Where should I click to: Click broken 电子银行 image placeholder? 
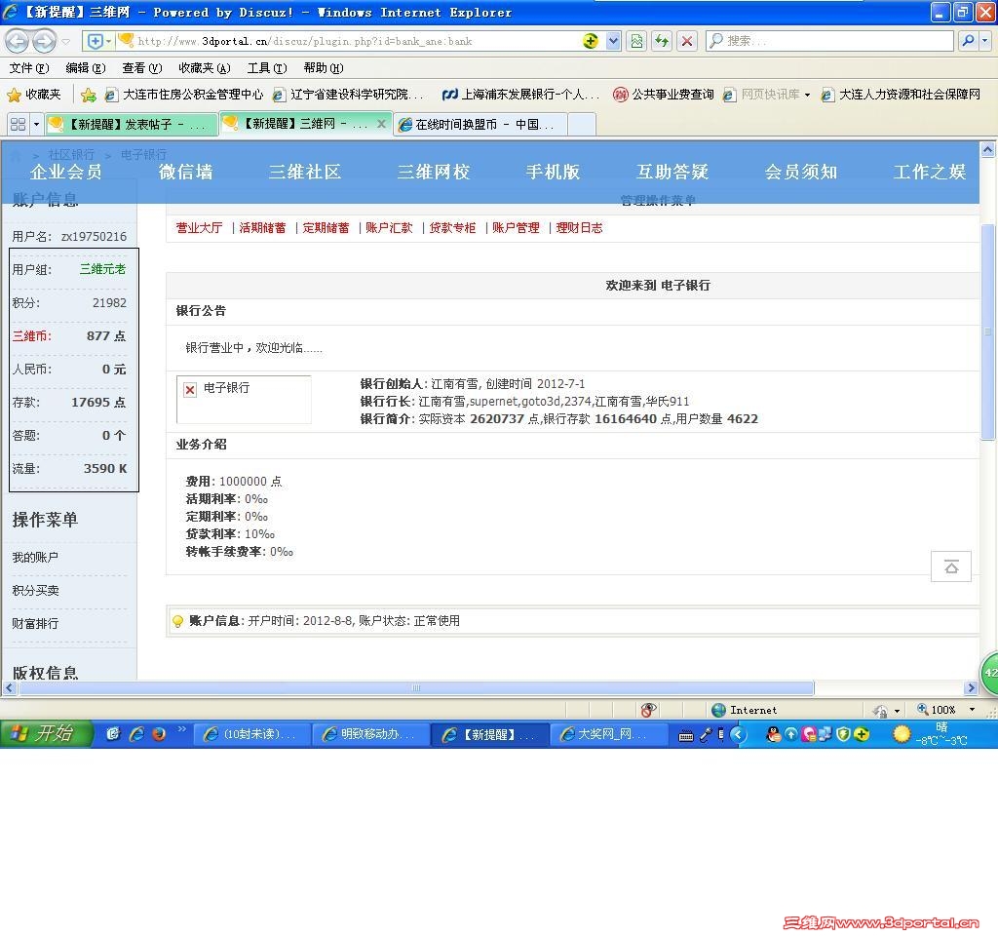coord(244,399)
